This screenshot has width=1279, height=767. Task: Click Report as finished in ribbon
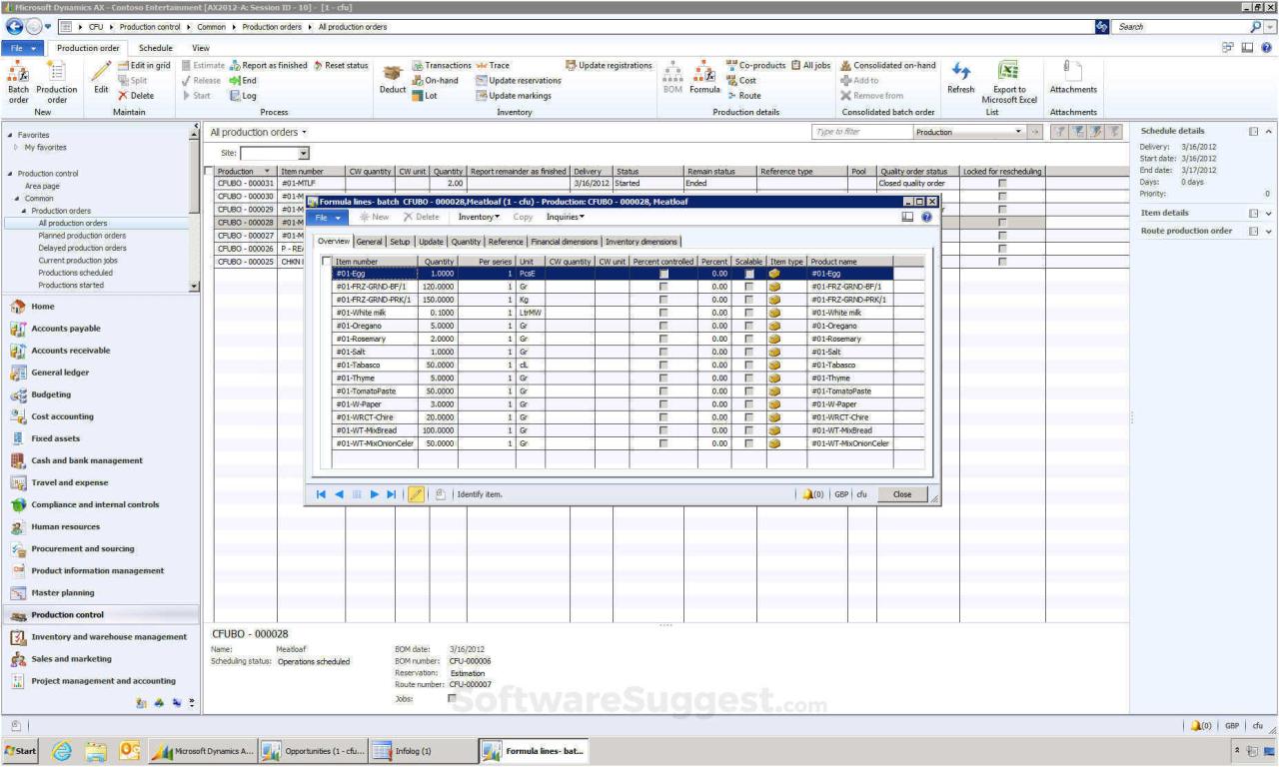coord(268,66)
